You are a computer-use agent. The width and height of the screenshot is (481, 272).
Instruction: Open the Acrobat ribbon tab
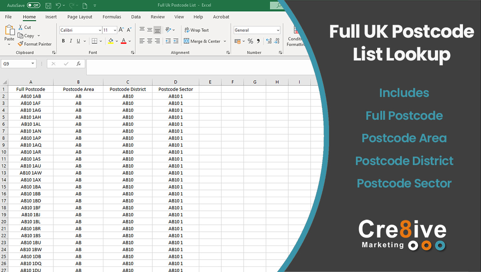tap(221, 17)
